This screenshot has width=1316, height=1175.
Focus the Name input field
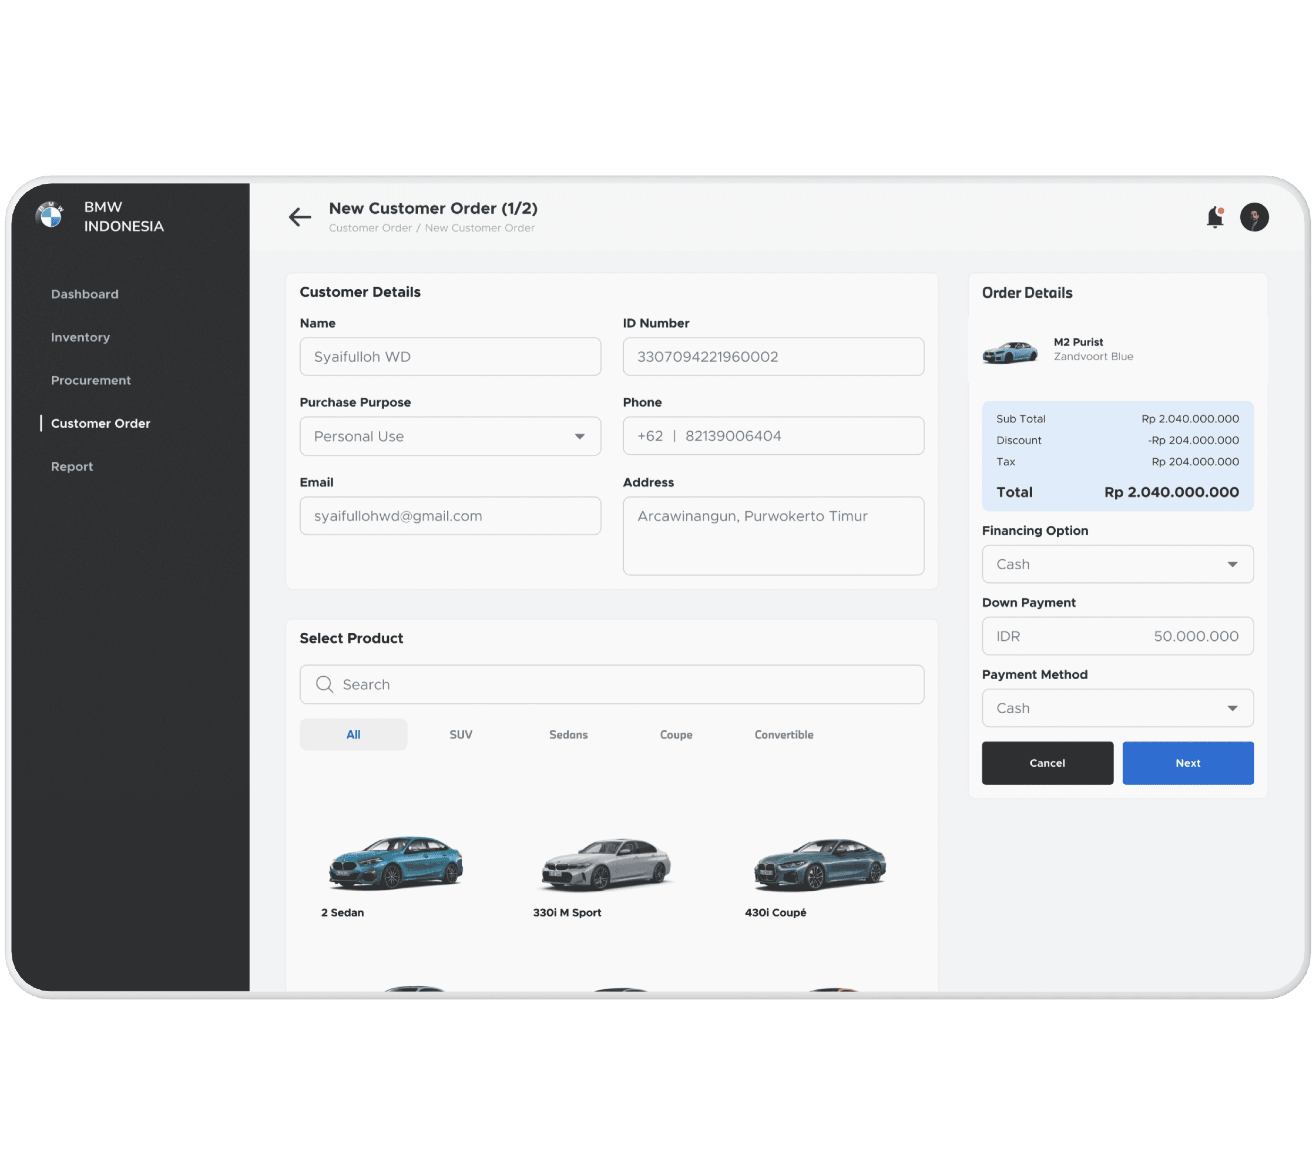(x=450, y=356)
